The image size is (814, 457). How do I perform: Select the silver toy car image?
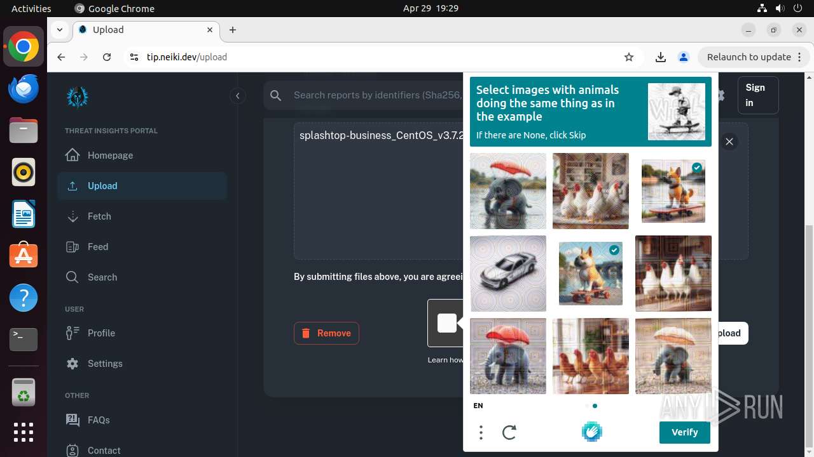point(508,274)
